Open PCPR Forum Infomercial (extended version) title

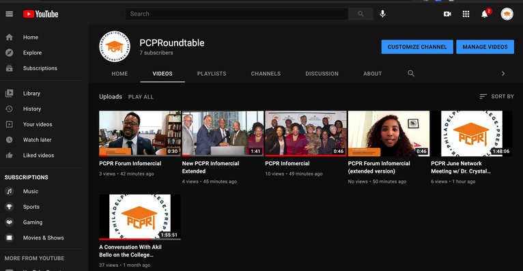pyautogui.click(x=379, y=167)
